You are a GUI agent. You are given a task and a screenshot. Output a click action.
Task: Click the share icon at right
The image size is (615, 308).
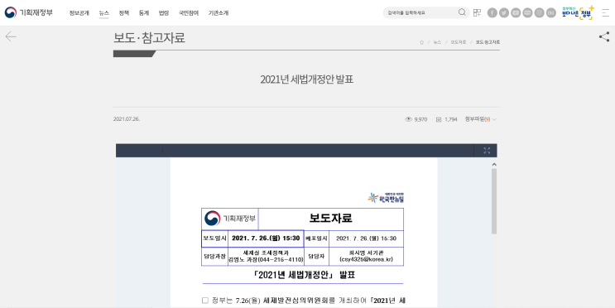(604, 37)
